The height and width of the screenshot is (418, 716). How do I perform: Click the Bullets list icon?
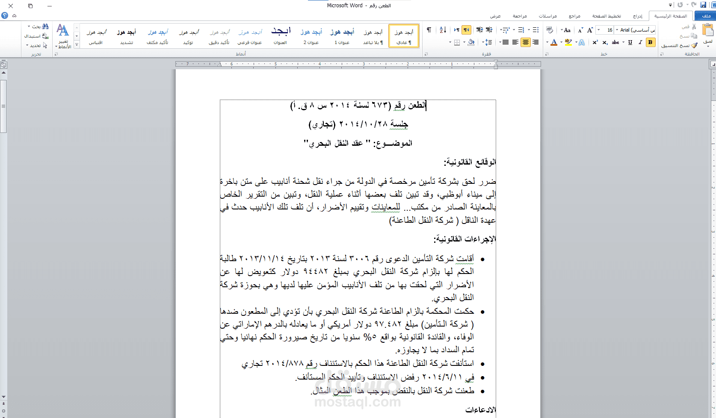(536, 29)
